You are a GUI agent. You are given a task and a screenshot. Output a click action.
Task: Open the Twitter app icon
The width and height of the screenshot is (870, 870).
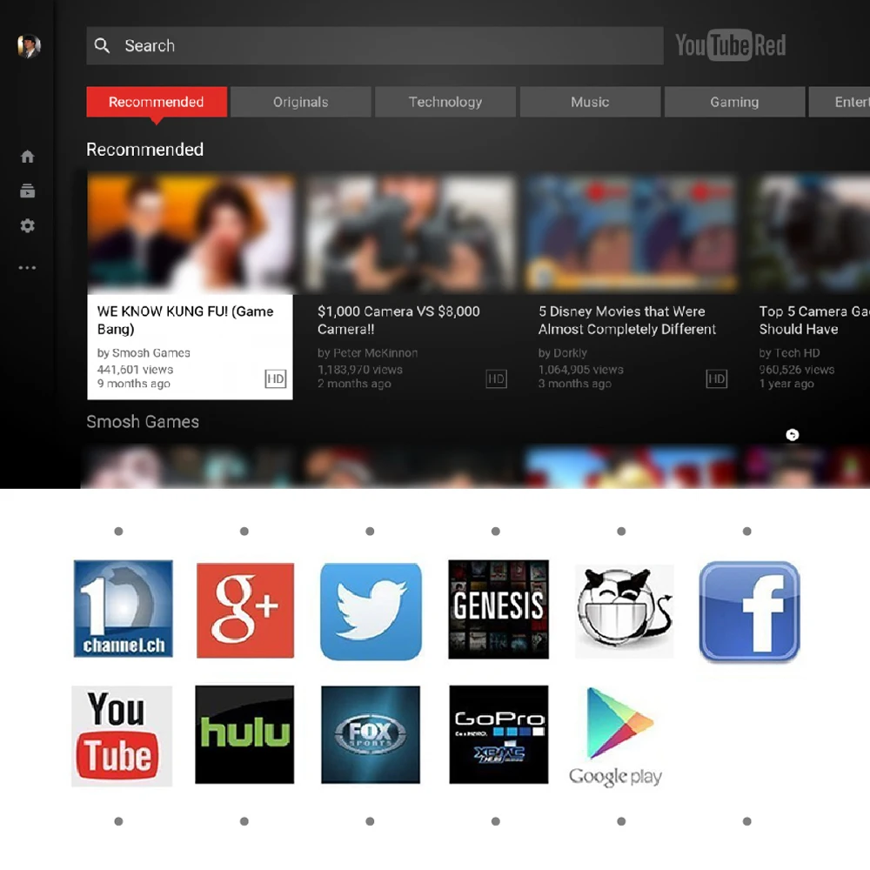[x=371, y=612]
